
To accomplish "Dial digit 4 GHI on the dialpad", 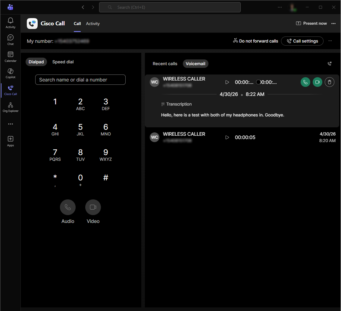I will click(x=55, y=129).
